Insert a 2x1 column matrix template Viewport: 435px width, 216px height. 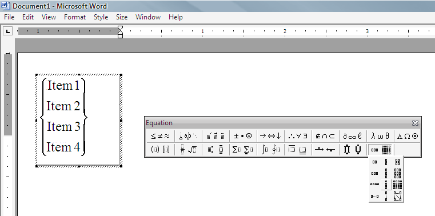(x=386, y=162)
